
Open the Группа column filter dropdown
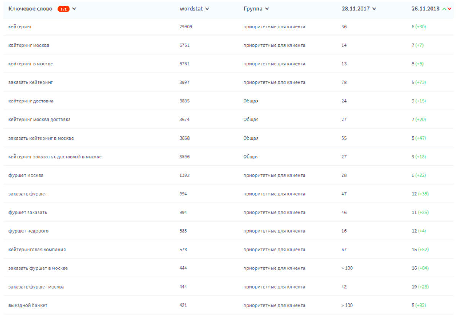[267, 9]
